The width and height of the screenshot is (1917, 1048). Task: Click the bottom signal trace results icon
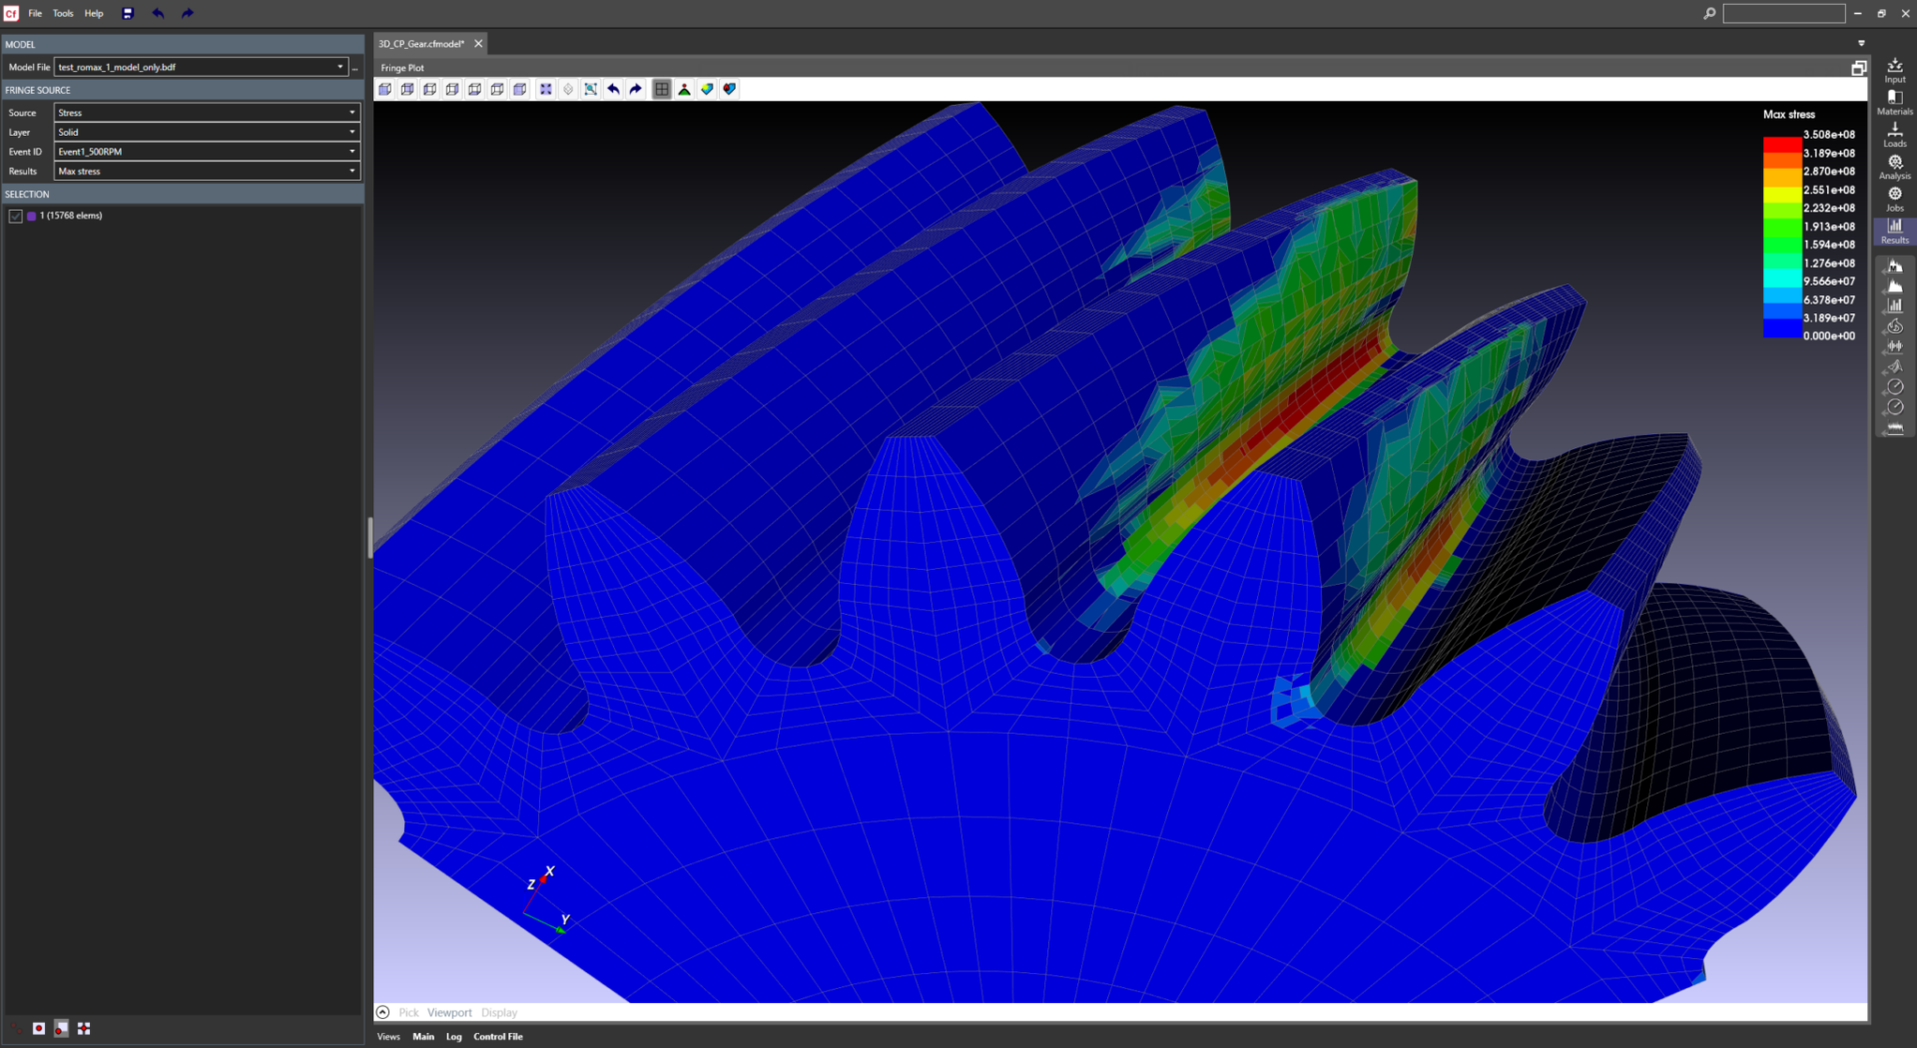click(x=1895, y=428)
